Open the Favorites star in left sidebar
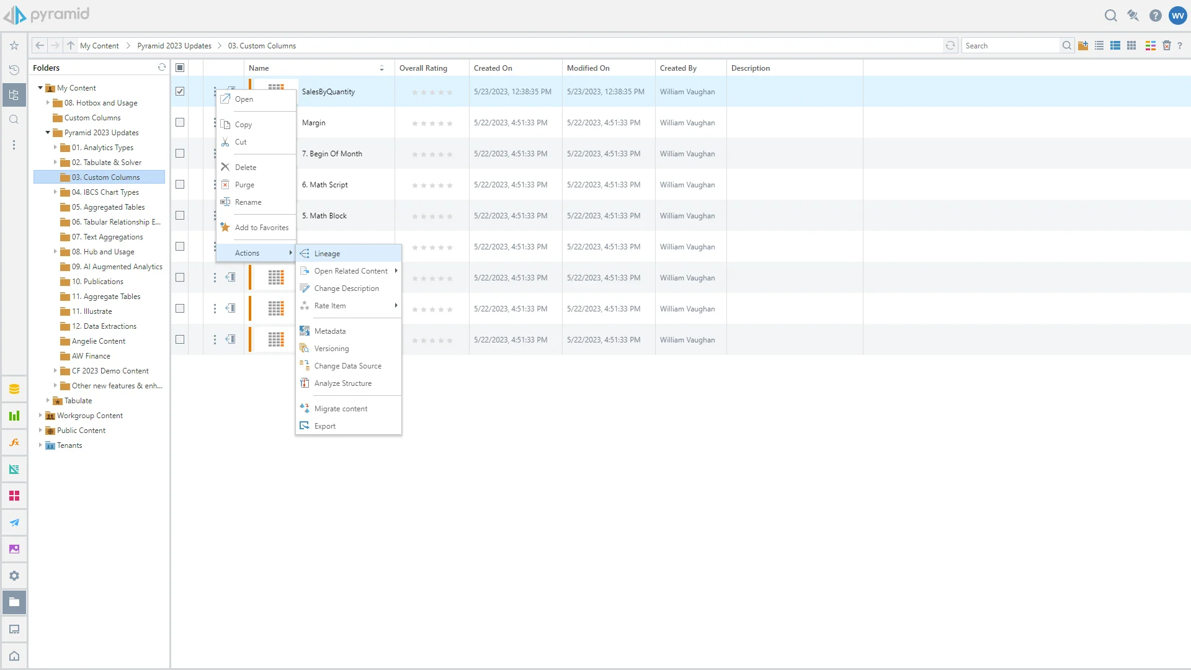1191x670 pixels. (x=14, y=45)
